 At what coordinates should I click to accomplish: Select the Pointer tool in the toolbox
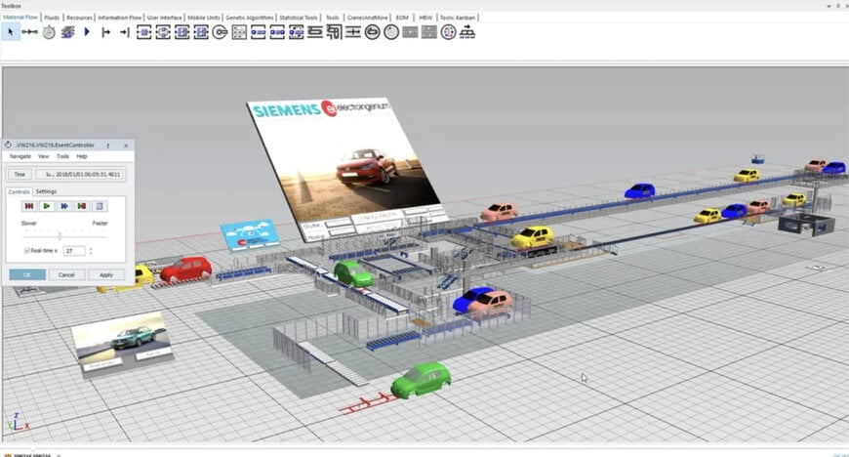click(11, 32)
